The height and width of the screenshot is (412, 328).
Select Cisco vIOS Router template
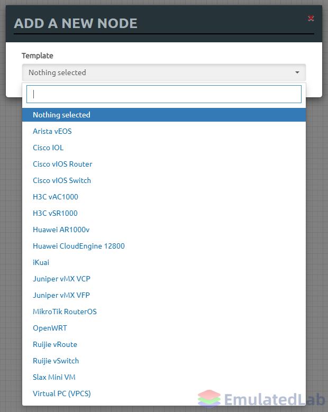point(164,164)
